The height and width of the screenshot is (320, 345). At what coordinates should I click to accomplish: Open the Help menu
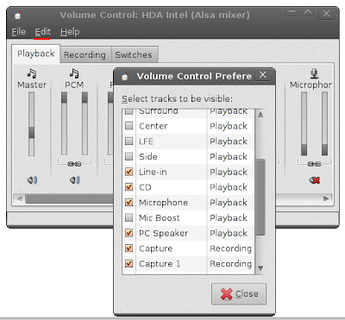click(70, 32)
